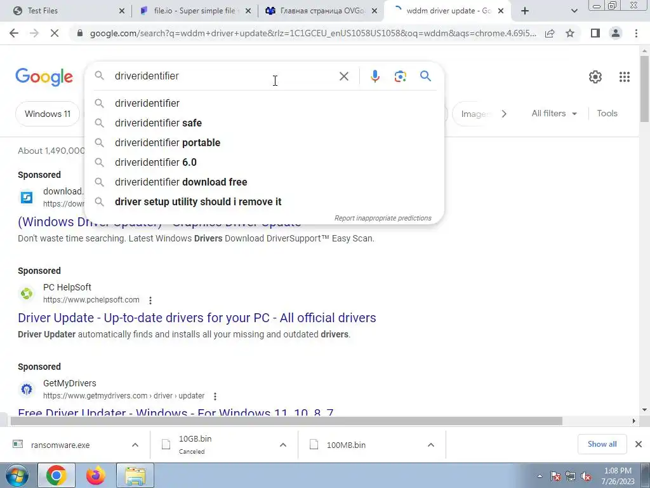The height and width of the screenshot is (488, 650).
Task: Open Google quick settings gear
Action: 595,77
